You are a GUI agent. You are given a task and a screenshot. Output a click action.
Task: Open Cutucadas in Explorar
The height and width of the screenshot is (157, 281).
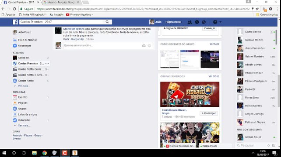(x=24, y=120)
